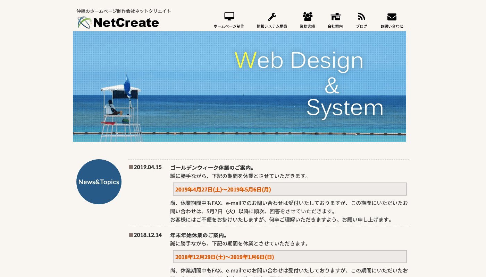The width and height of the screenshot is (486, 277).
Task: Open the ゴールデンウィーク休業のご案内 news heading
Action: 212,168
